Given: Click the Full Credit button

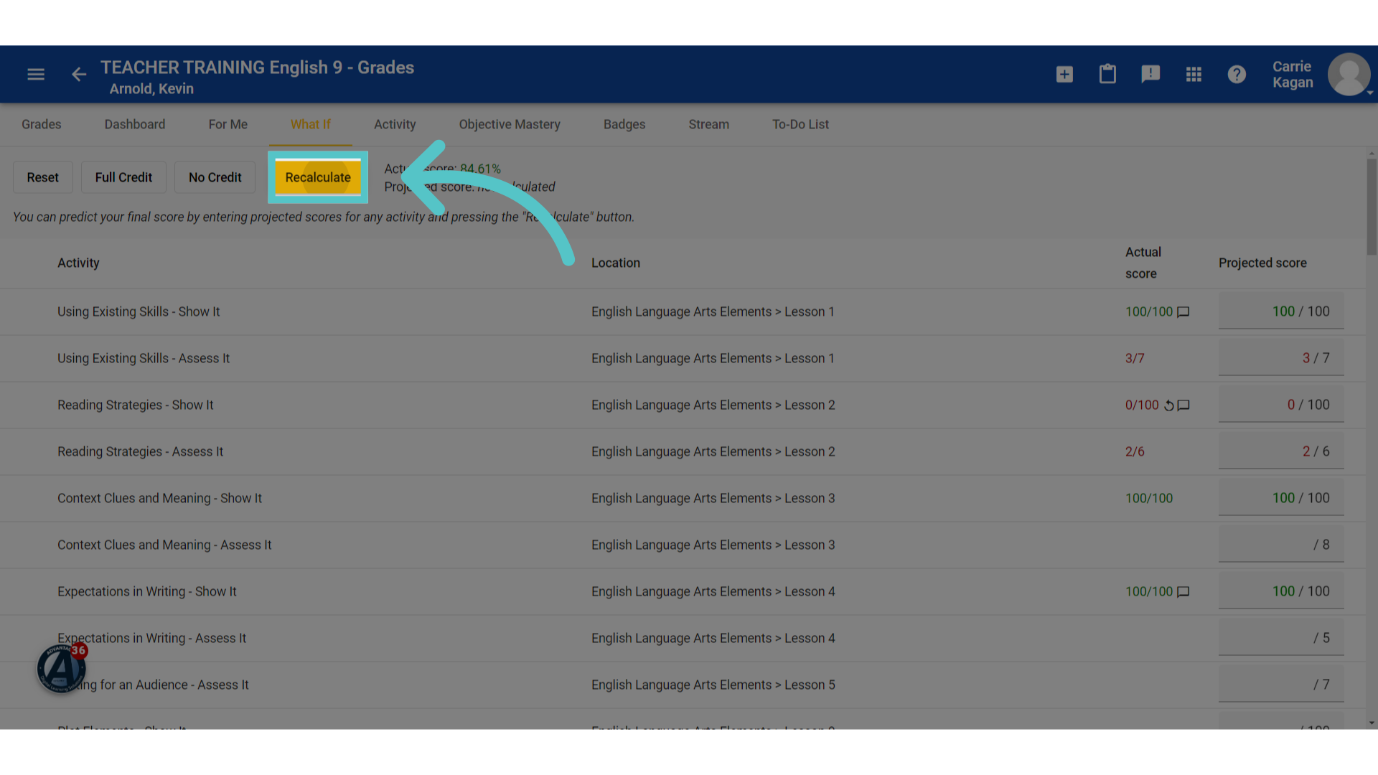Looking at the screenshot, I should 123,177.
